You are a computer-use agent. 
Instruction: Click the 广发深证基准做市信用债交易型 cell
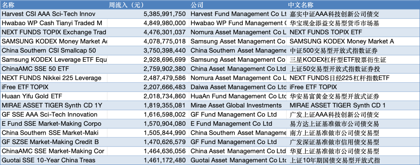pyautogui.click(x=353, y=142)
